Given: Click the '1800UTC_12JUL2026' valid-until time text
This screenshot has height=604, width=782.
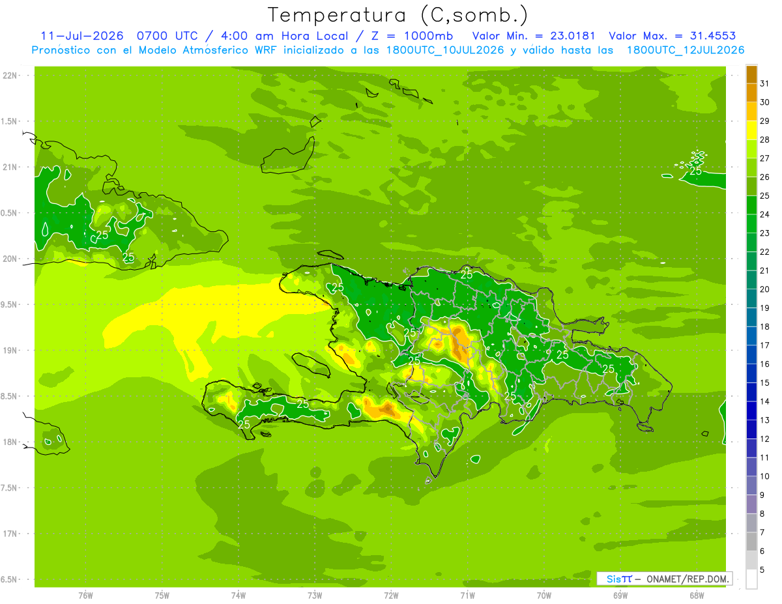Looking at the screenshot, I should tap(686, 50).
